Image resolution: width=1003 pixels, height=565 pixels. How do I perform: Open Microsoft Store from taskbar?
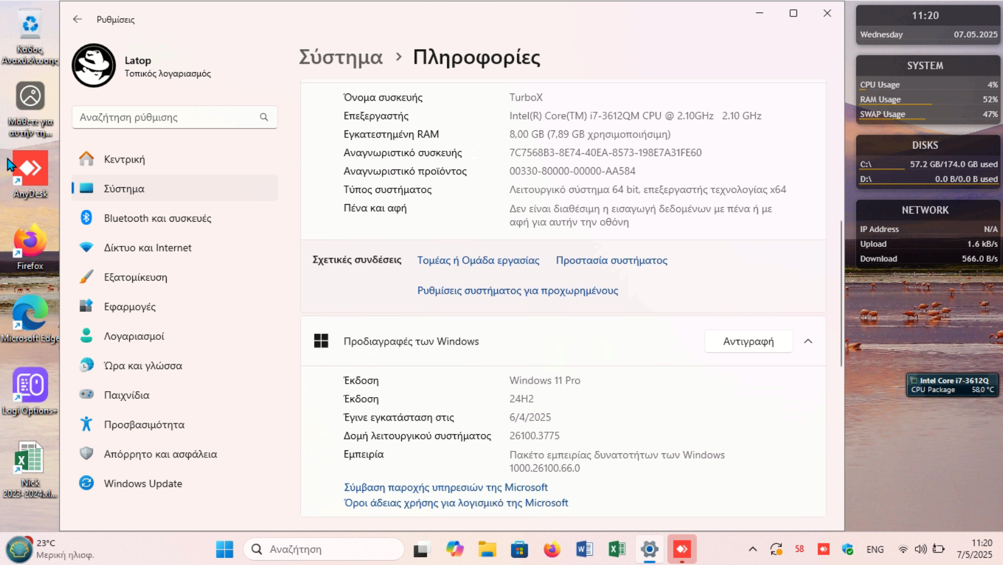click(519, 549)
